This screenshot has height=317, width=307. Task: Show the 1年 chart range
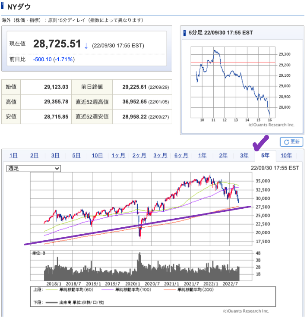coord(202,155)
